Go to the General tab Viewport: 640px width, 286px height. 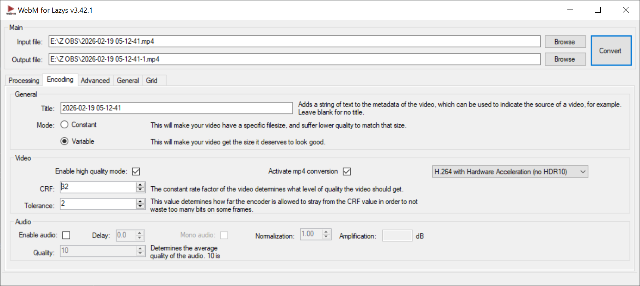[128, 81]
